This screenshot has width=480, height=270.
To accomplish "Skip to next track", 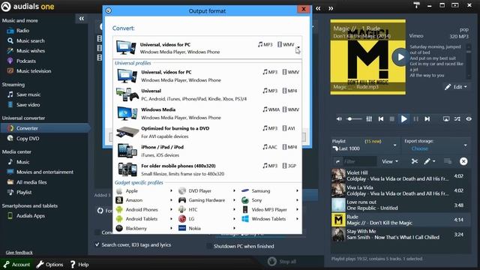I will (427, 119).
